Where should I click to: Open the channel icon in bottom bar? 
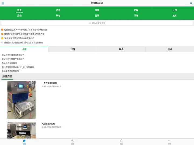pos(73,141)
